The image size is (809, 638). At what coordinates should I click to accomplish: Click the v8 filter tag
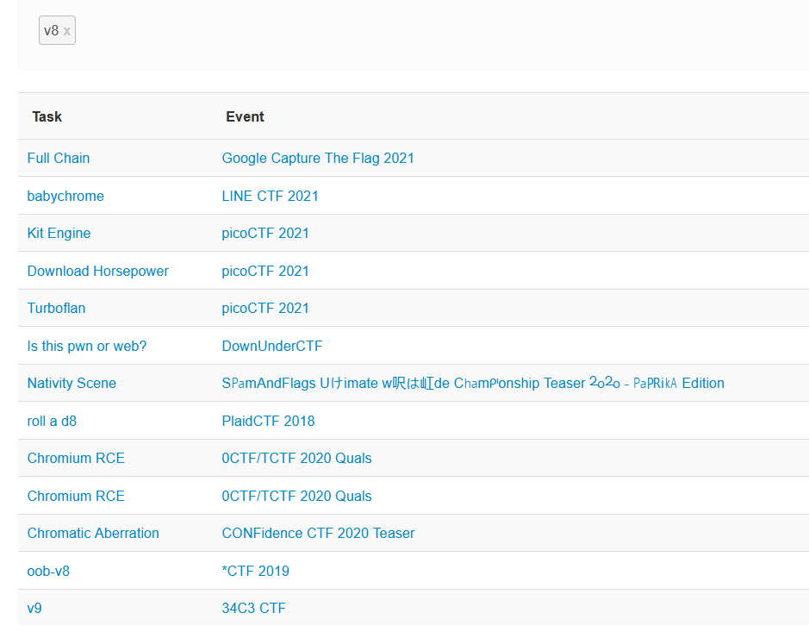coord(52,29)
